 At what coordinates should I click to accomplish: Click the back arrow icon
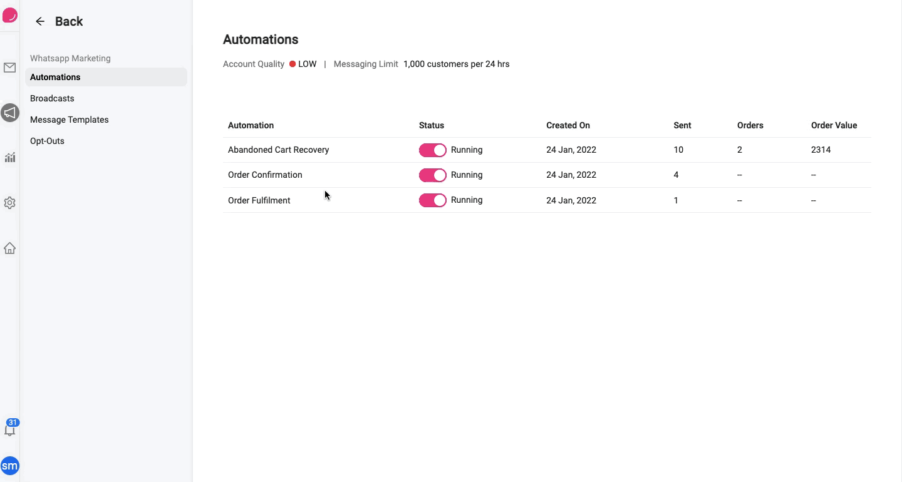pos(40,21)
